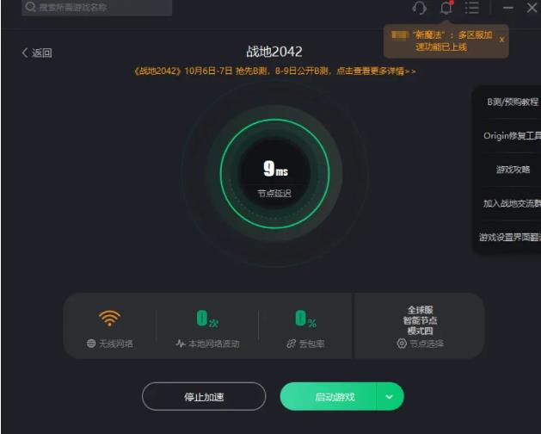Open 加入战地交流群 side menu item
The height and width of the screenshot is (434, 541).
[x=512, y=203]
